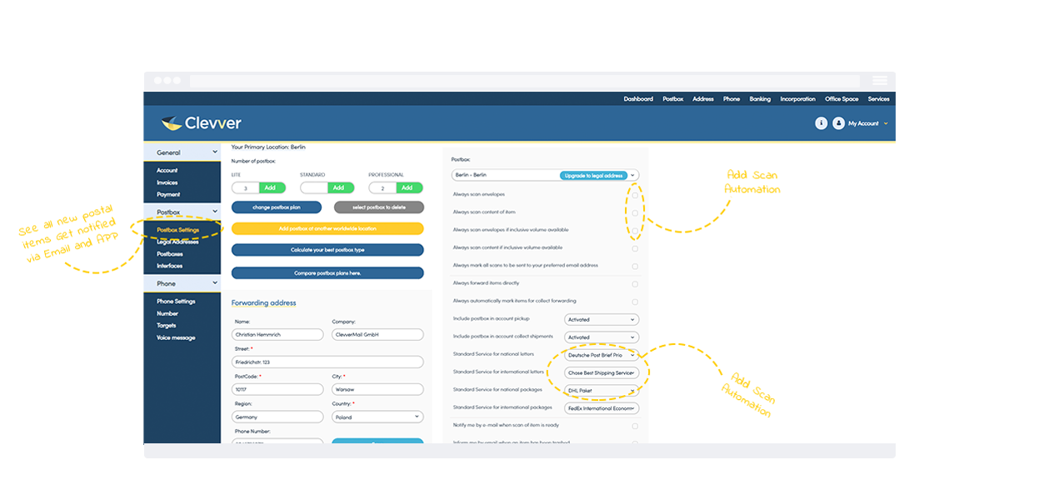Click Add for the STANDARD postbox

341,188
